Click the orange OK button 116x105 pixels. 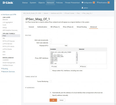point(53,100)
